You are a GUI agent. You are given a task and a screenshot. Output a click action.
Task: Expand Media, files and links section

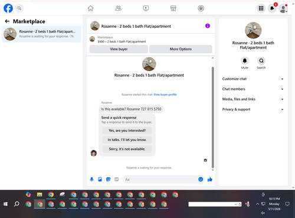pos(253,99)
